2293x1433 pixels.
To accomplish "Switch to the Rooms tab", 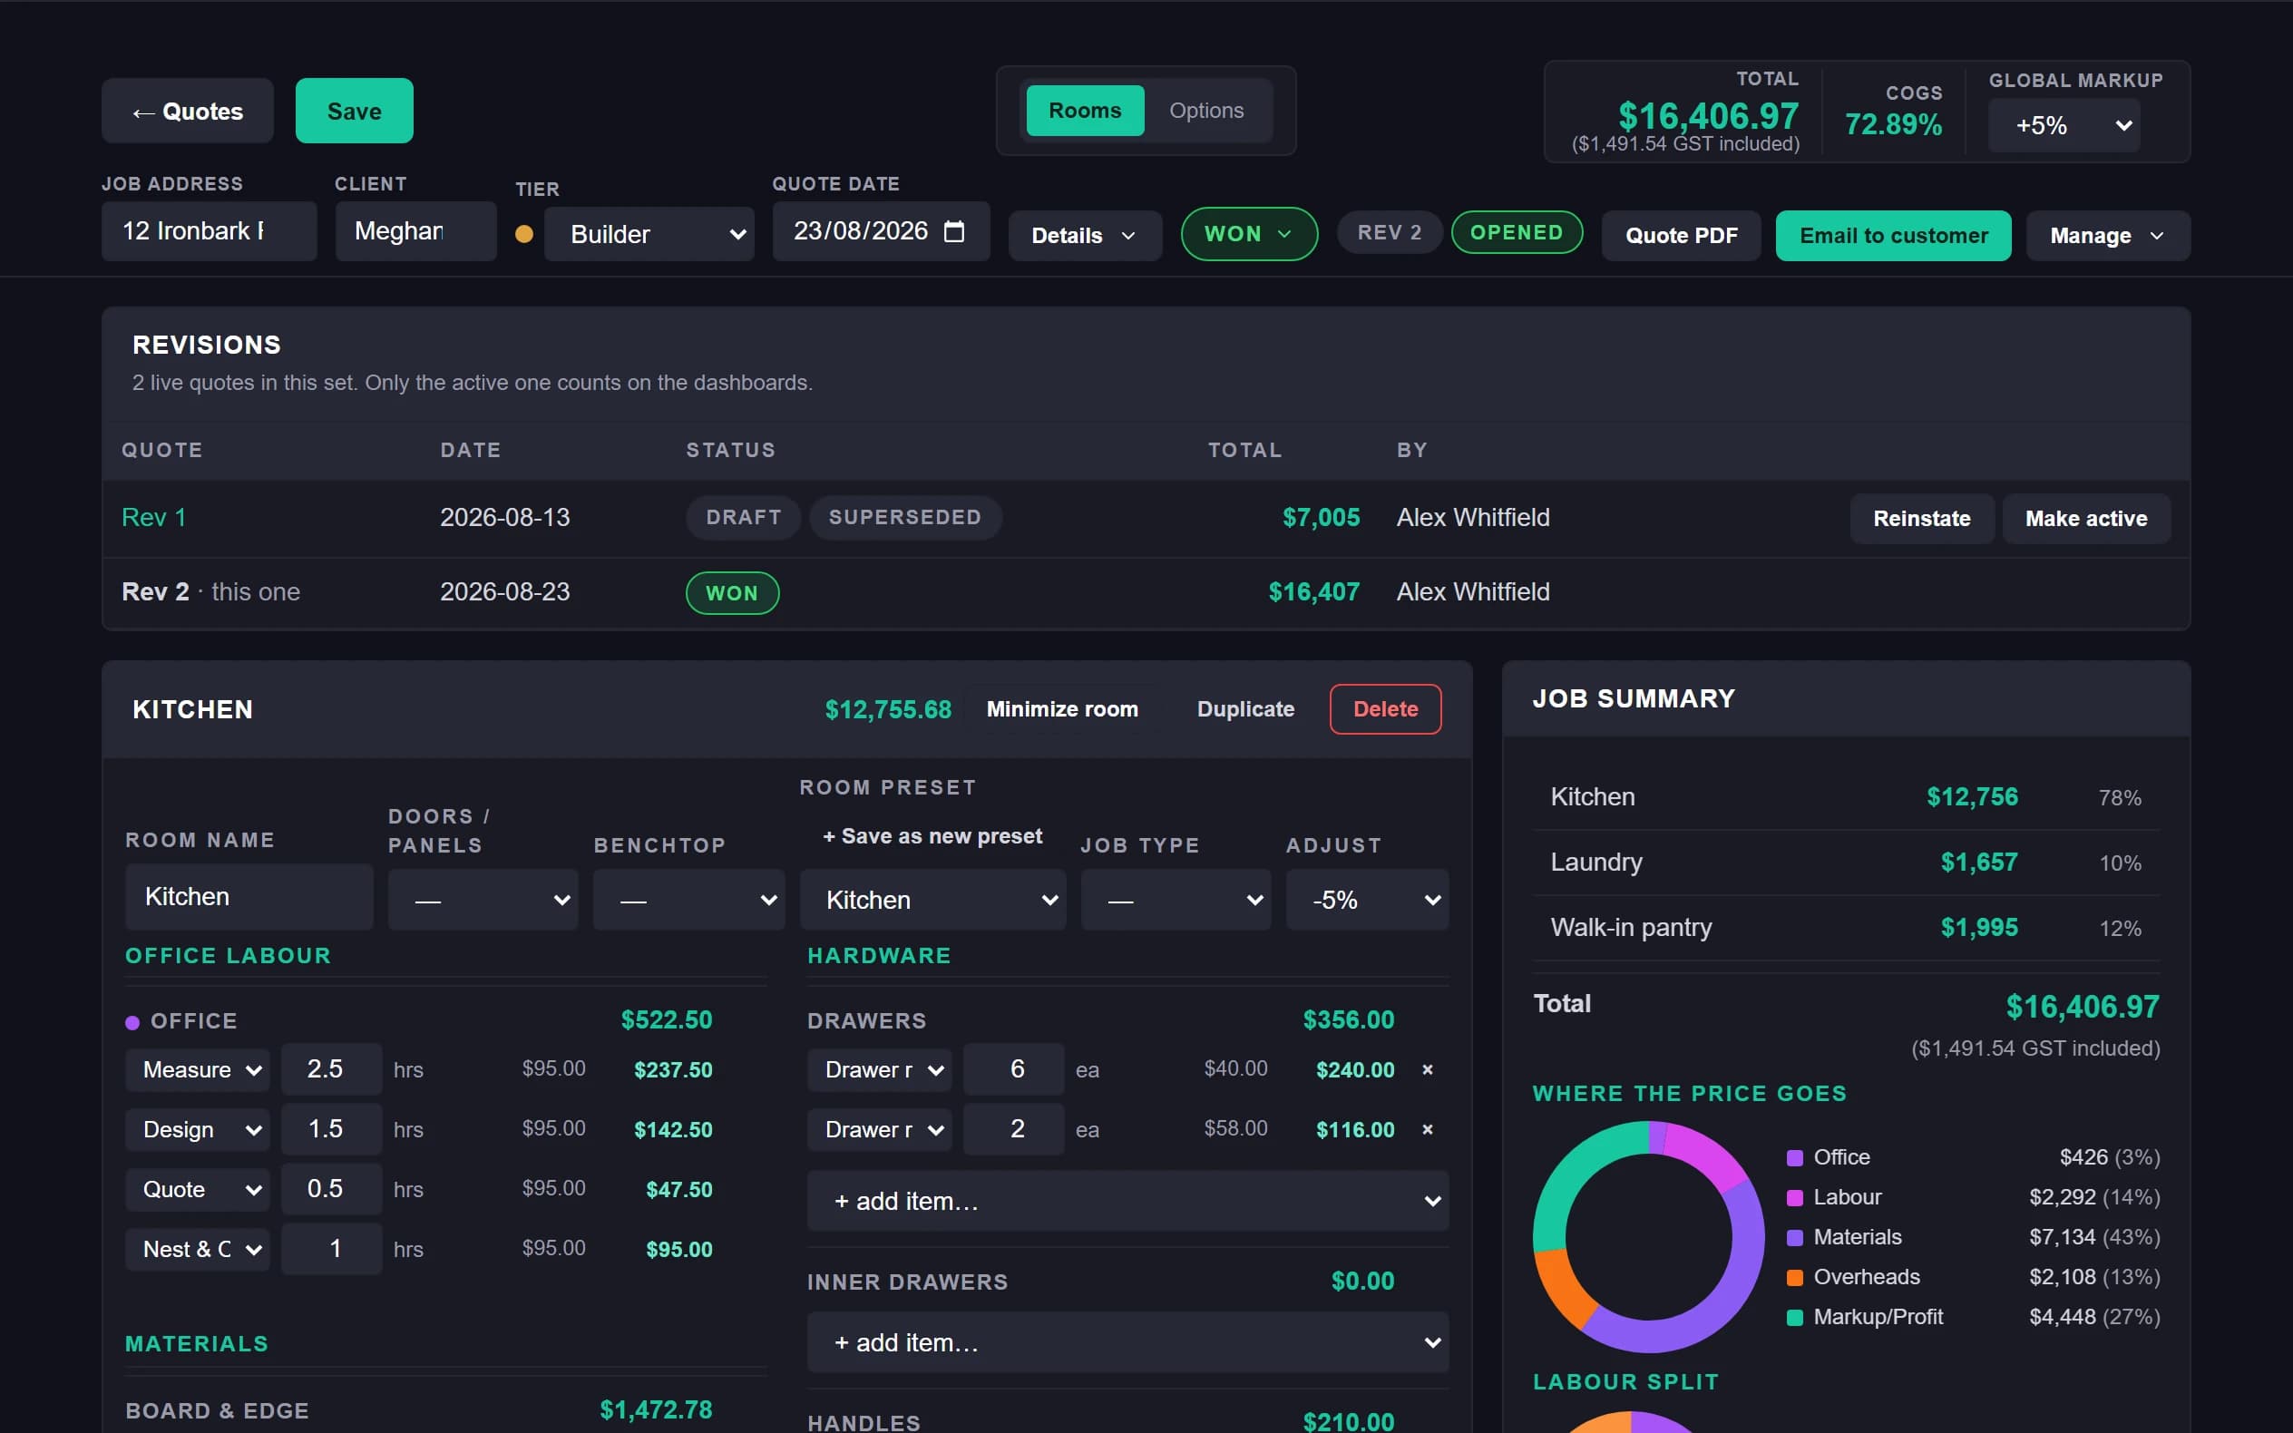I will (1084, 111).
